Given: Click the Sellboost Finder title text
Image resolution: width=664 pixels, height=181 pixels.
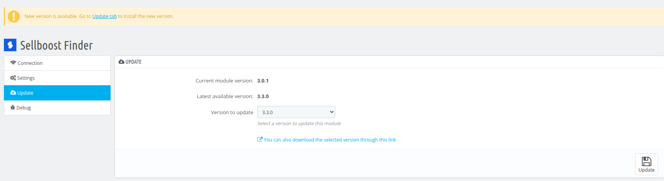Looking at the screenshot, I should coord(56,45).
